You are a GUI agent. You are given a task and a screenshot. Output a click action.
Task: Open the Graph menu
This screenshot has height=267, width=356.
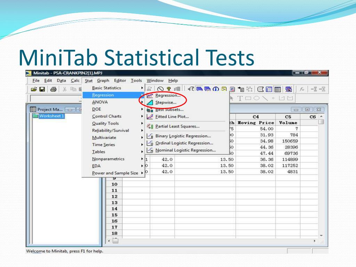[x=103, y=80]
